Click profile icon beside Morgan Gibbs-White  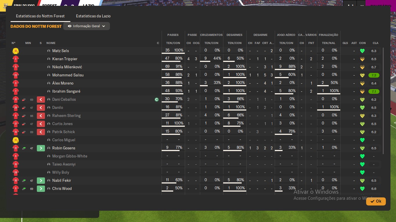(49, 156)
